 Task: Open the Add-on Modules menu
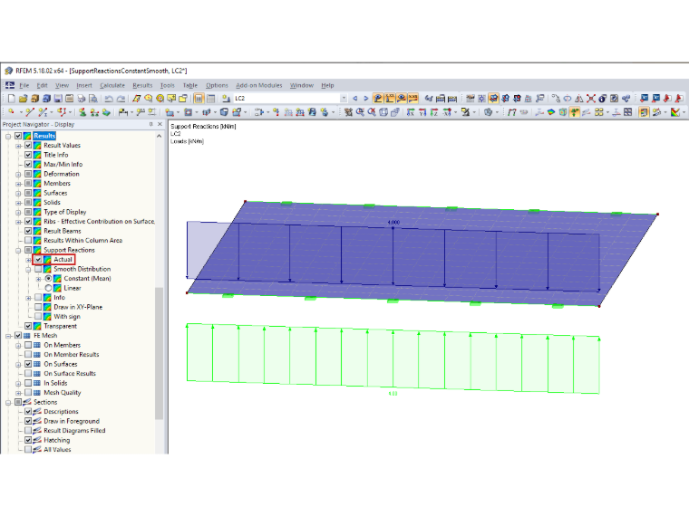coord(258,85)
